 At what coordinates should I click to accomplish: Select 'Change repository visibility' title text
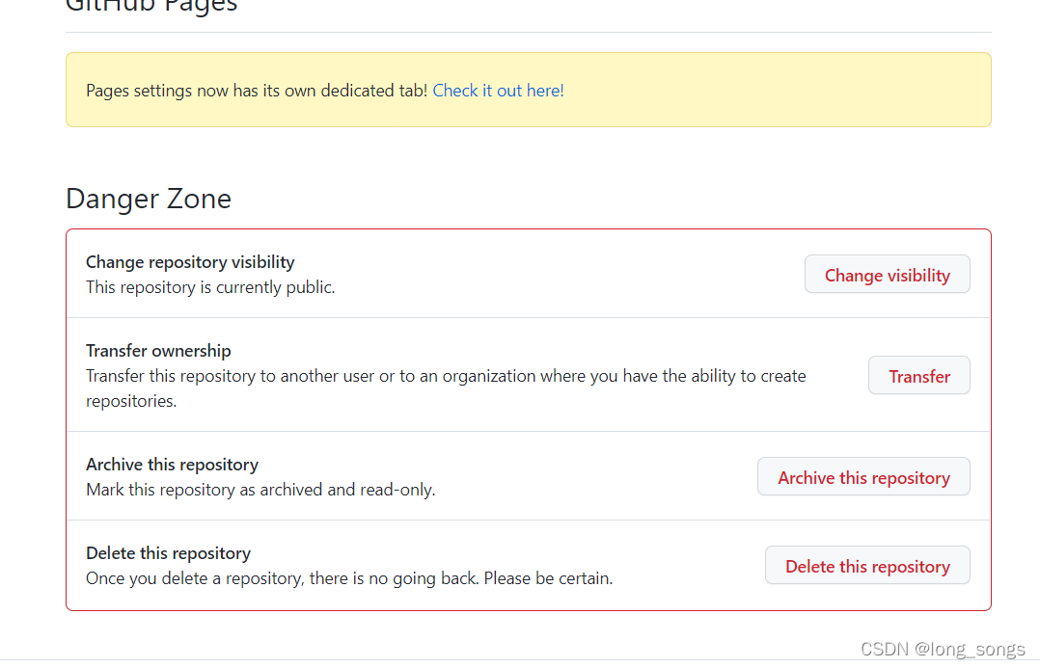190,262
